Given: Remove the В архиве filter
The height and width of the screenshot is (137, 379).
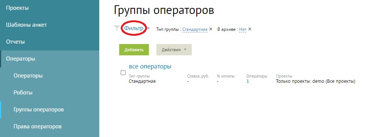Looking at the screenshot, I should coord(250,29).
